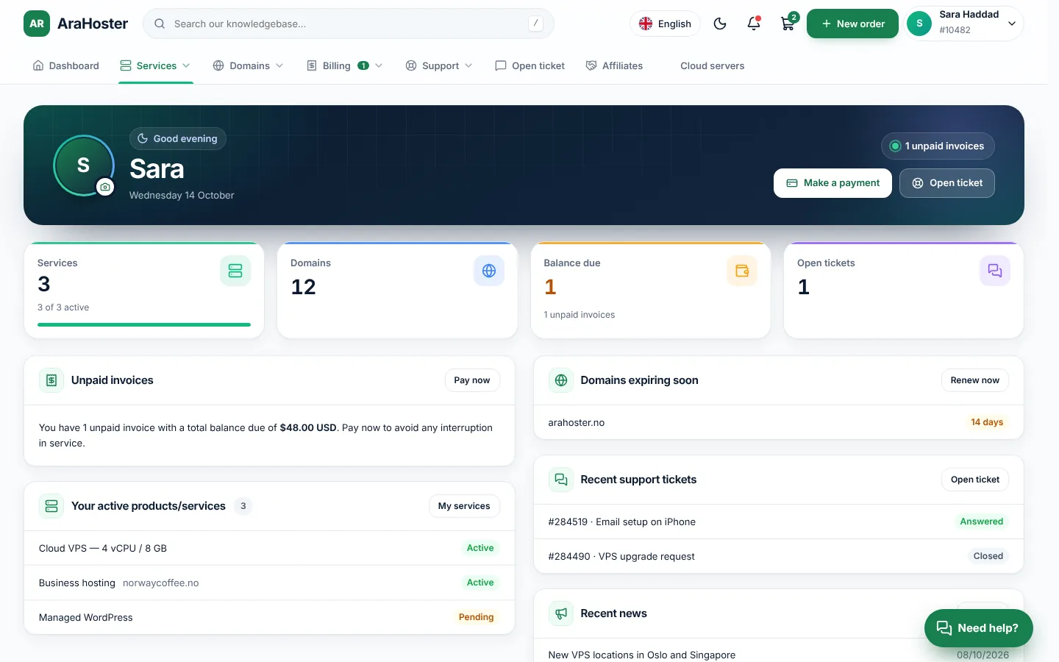The width and height of the screenshot is (1059, 662).
Task: Expand the Sara Haddad account menu
Action: (964, 24)
